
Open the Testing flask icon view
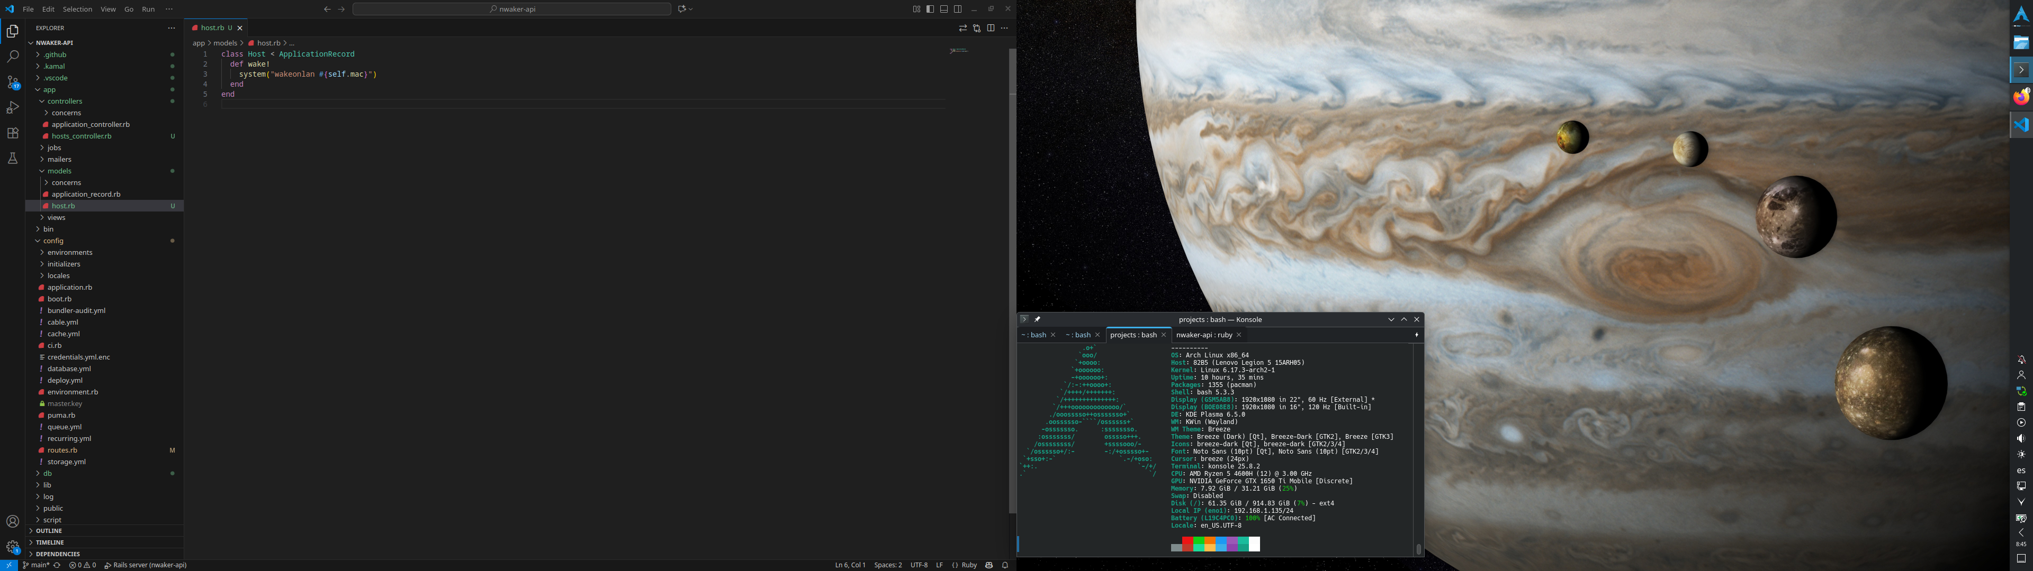(13, 159)
